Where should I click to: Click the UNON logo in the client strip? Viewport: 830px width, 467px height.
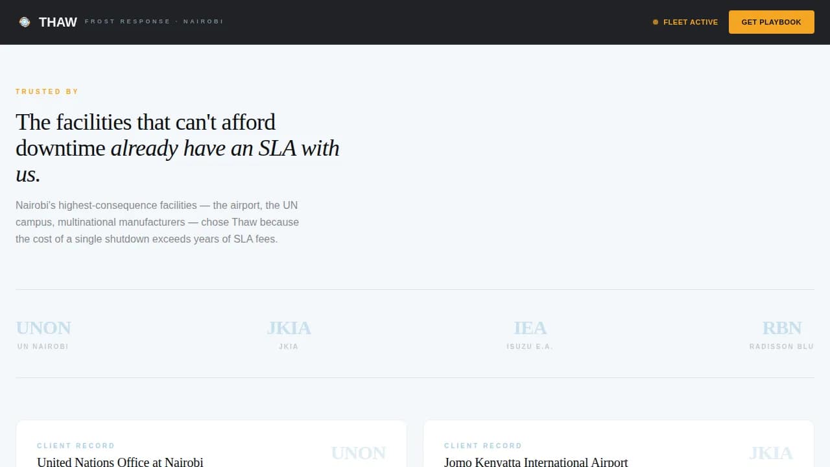pyautogui.click(x=43, y=328)
